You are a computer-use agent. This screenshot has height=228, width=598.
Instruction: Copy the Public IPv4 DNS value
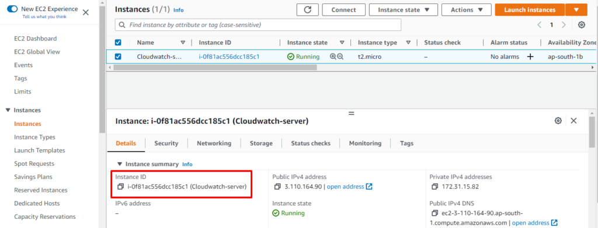click(434, 213)
